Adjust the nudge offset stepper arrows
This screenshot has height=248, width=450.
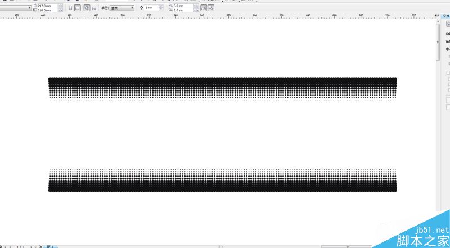[161, 8]
